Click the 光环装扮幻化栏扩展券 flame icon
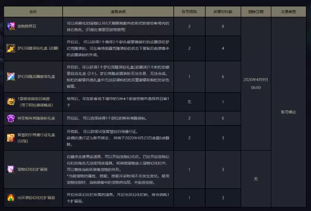 point(11,198)
